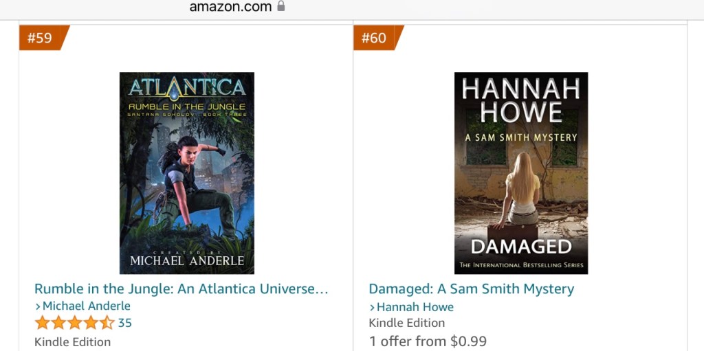The image size is (704, 351).
Task: Click the chevron before Michael Anderle
Action: pos(38,306)
